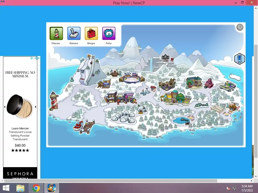258x193 pixels.
Task: Open the Shops map filter
Action: coord(91,33)
